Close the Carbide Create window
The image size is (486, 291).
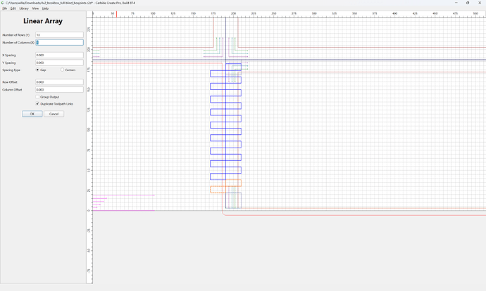[x=480, y=3]
